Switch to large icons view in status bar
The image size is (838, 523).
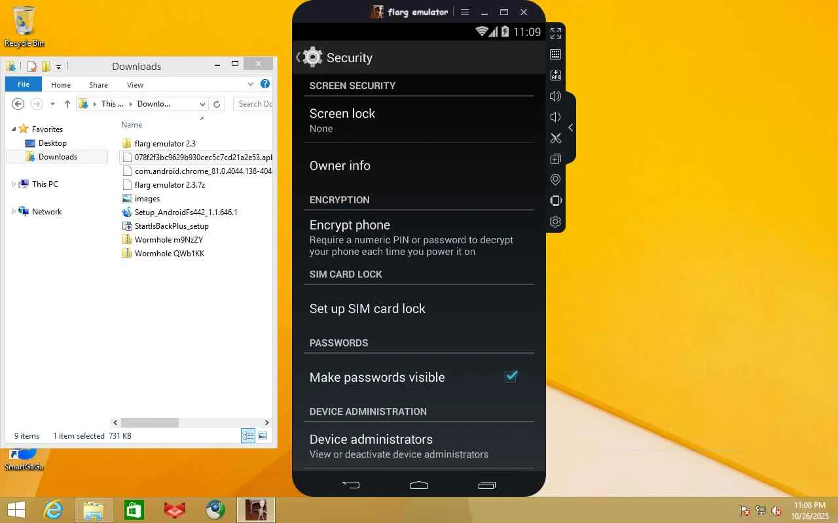263,436
